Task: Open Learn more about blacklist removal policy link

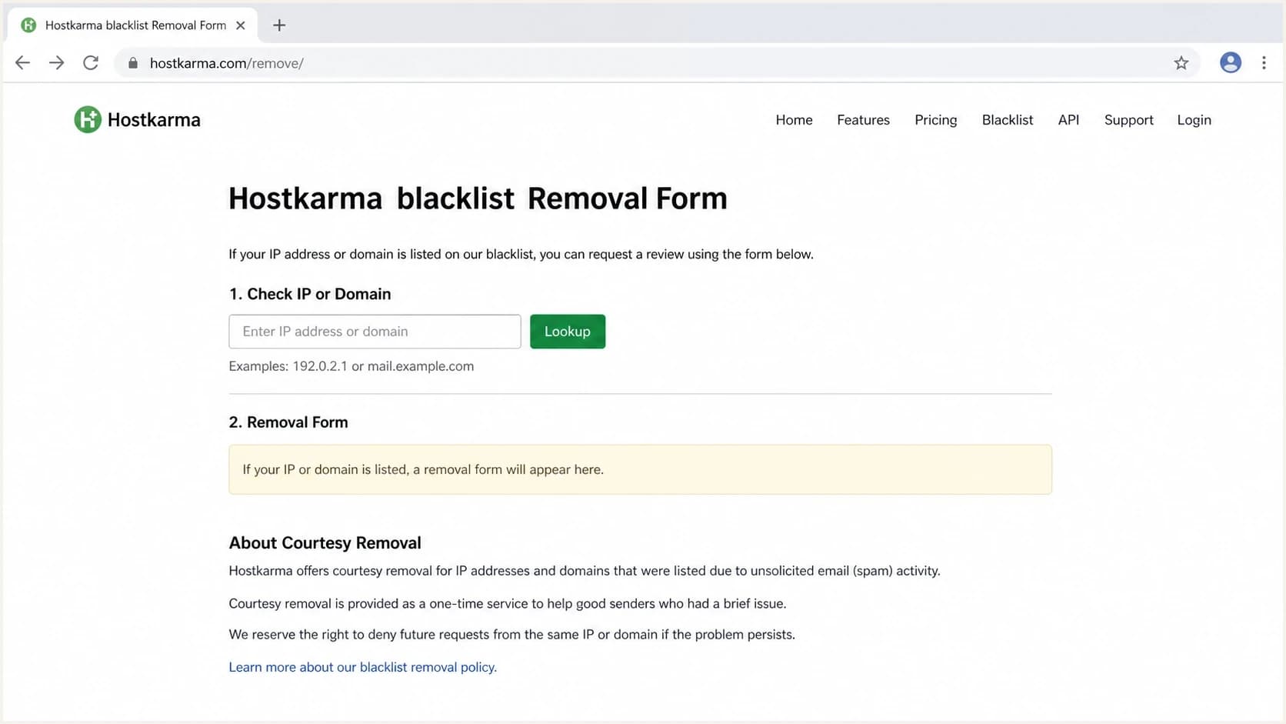Action: coord(362,667)
